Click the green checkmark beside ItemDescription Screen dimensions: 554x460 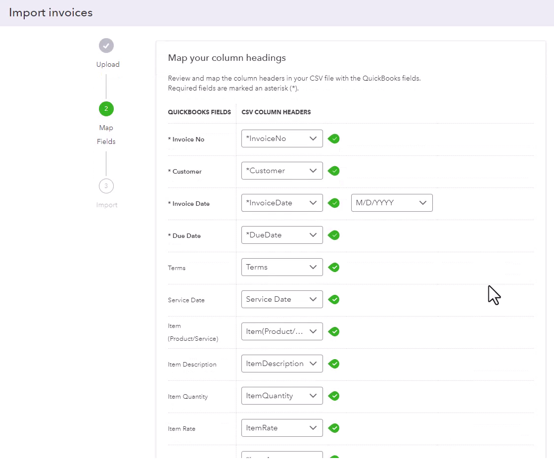click(x=333, y=364)
